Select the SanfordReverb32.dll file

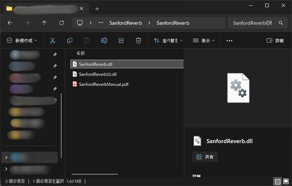(x=98, y=74)
